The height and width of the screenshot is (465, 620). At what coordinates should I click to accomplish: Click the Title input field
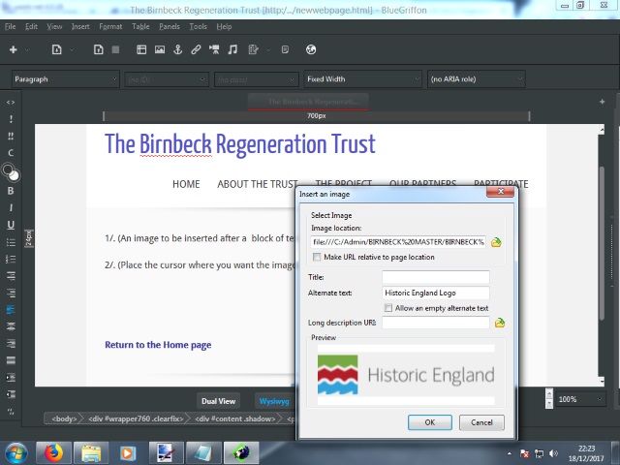coord(435,277)
